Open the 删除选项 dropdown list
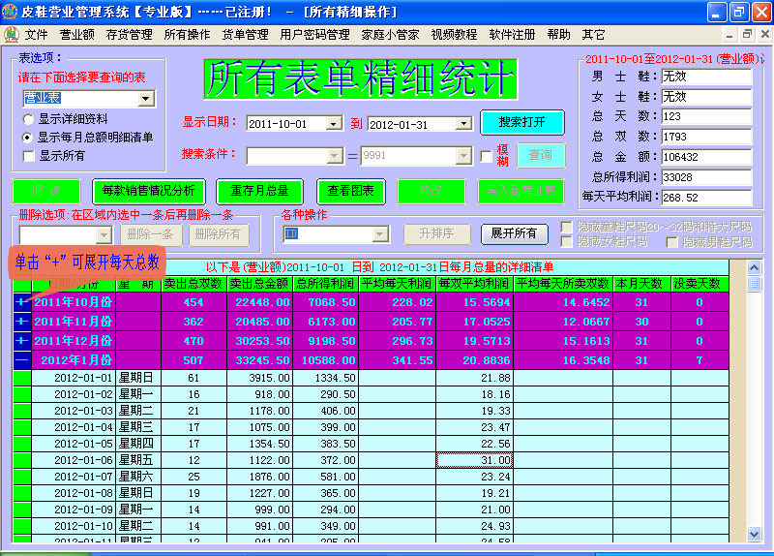Image resolution: width=774 pixels, height=556 pixels. click(x=104, y=234)
